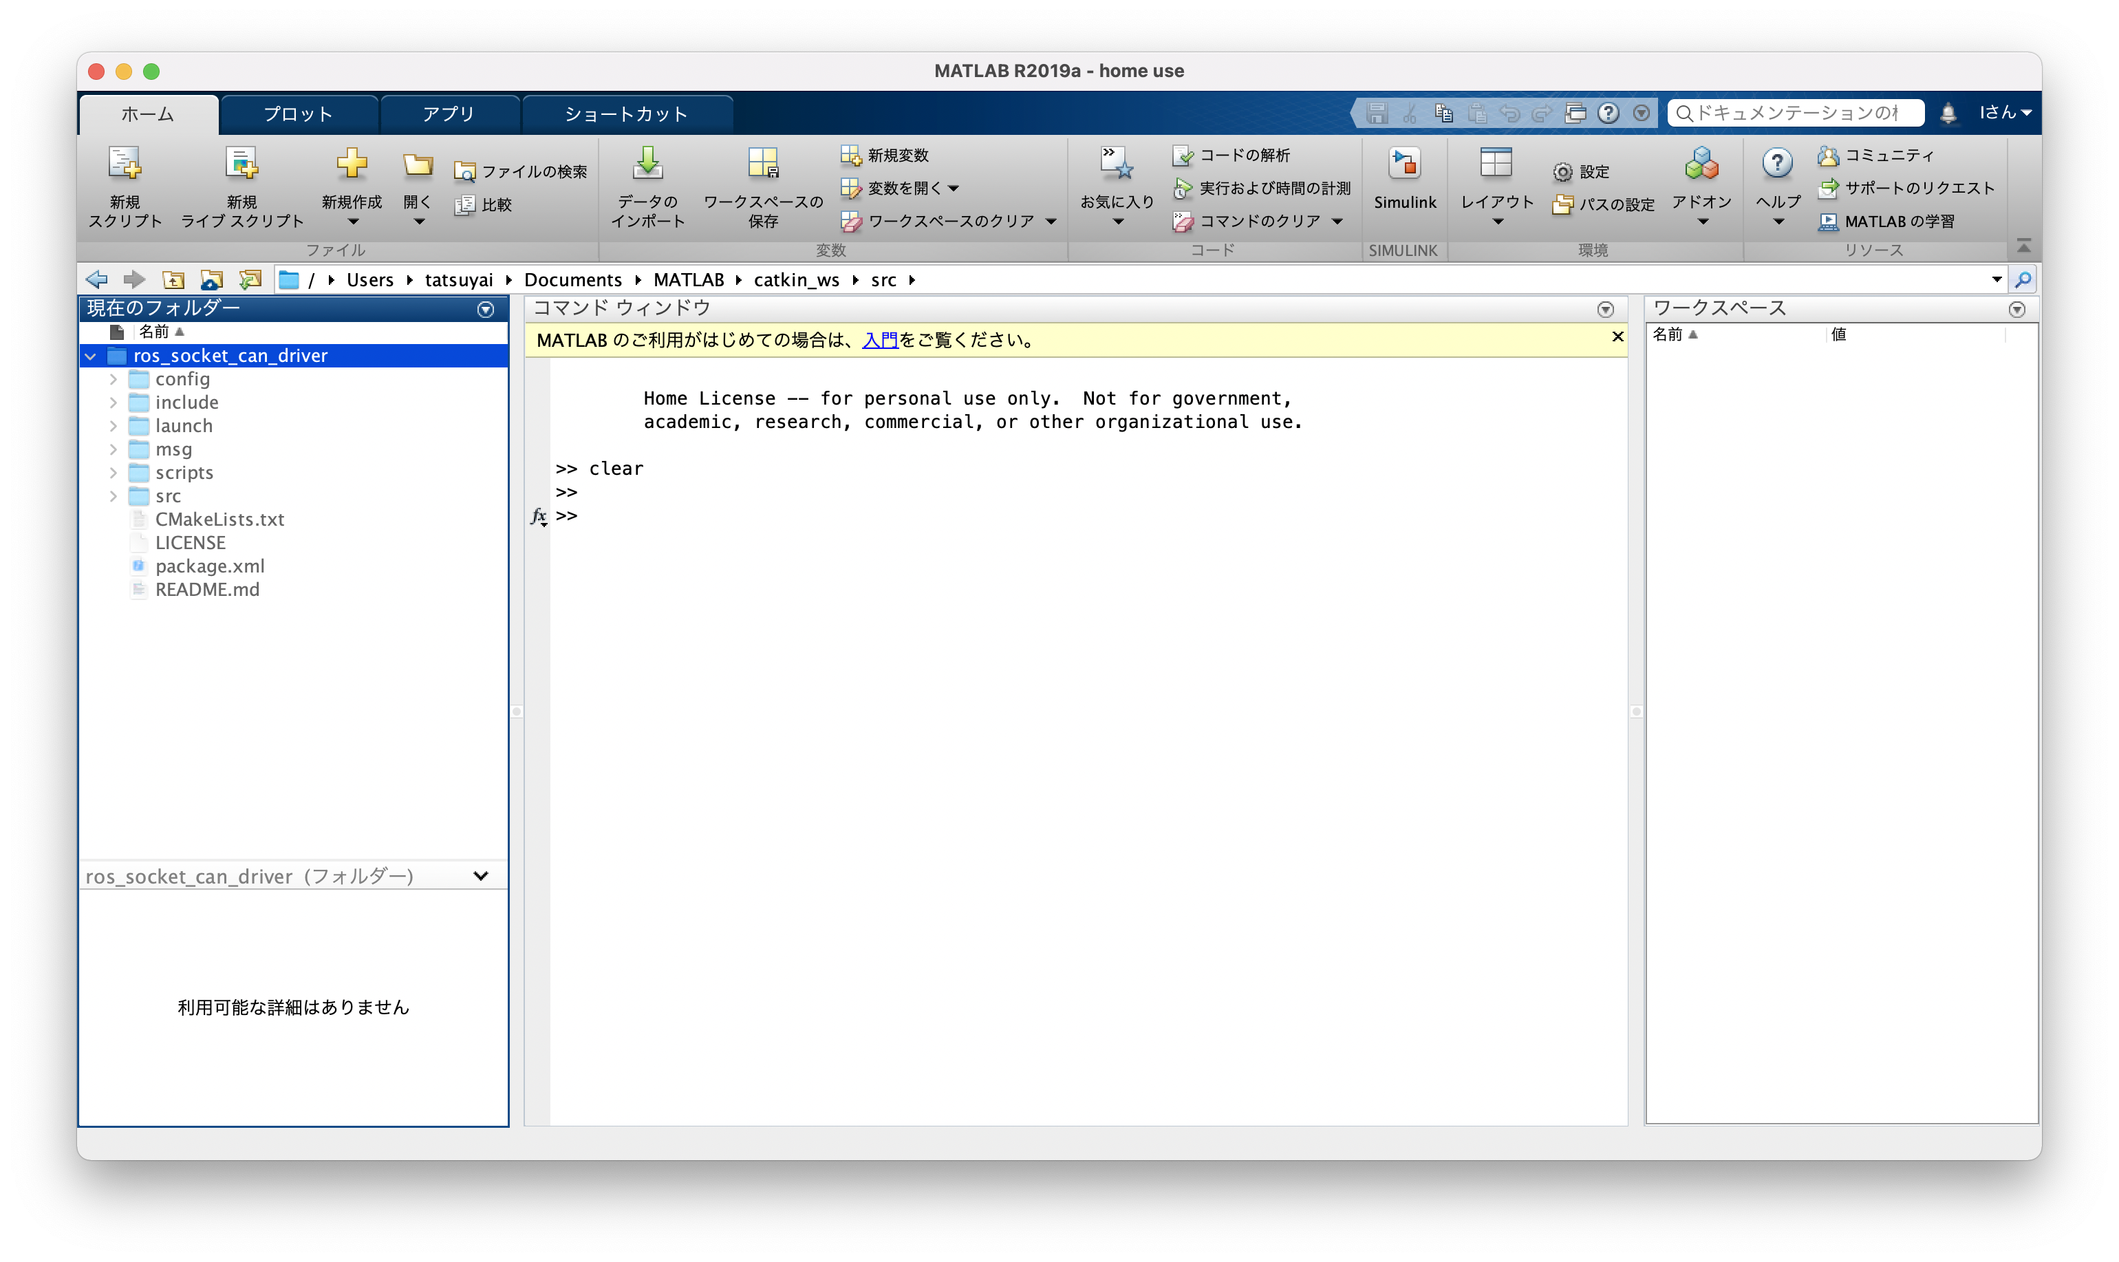Click the address bar search magnifier icon
The width and height of the screenshot is (2119, 1262).
(2024, 280)
